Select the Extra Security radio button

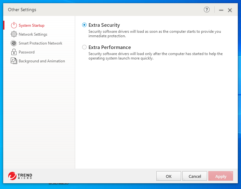[84, 25]
